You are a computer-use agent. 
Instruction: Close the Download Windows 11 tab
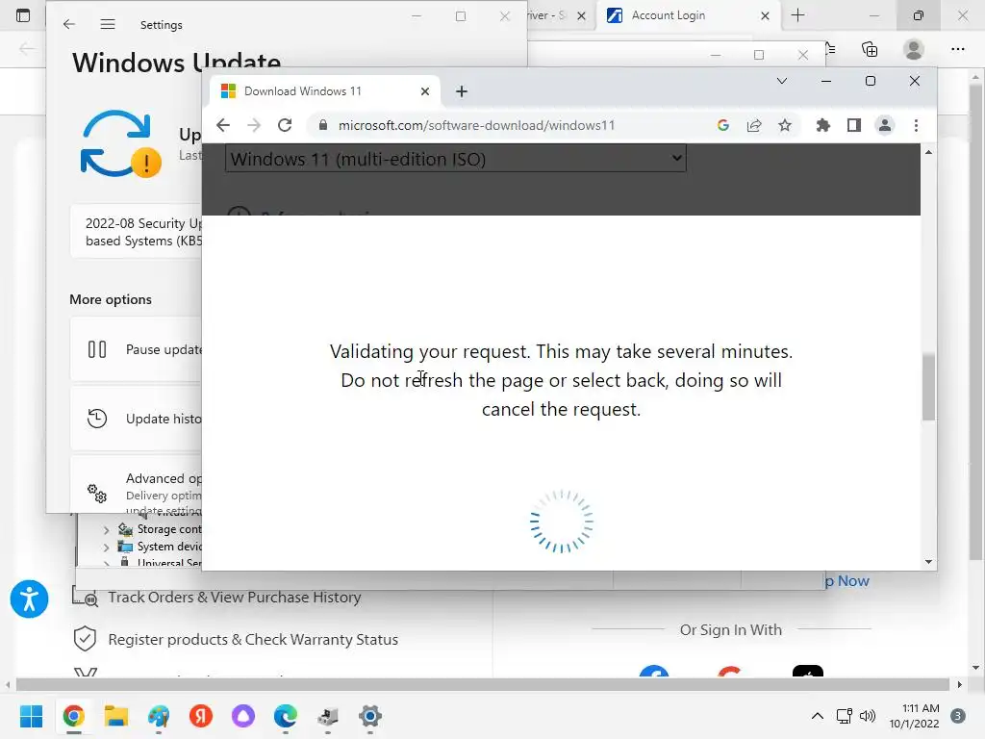click(x=425, y=91)
